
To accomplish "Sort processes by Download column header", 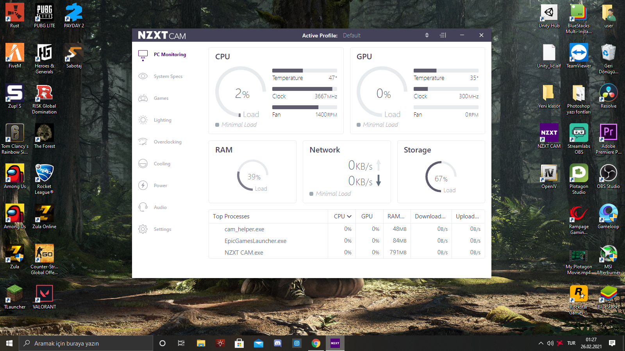I will pos(430,216).
